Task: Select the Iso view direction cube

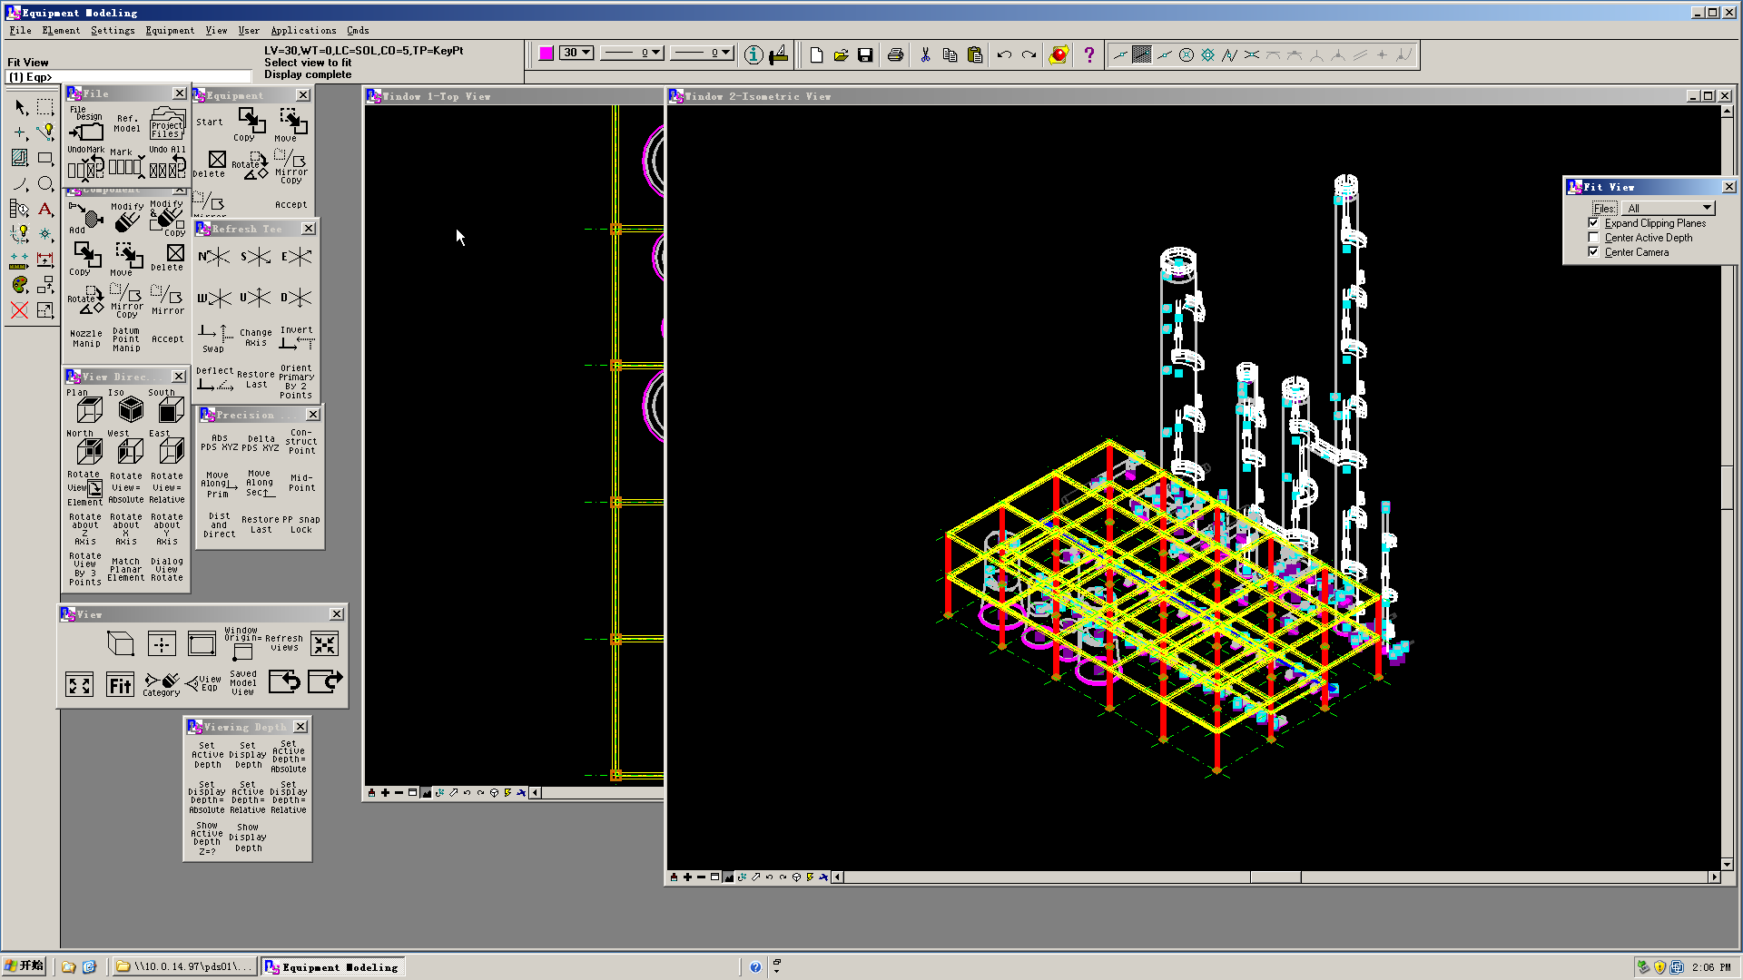Action: click(131, 410)
